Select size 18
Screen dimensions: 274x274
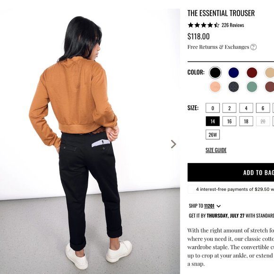click(x=246, y=121)
